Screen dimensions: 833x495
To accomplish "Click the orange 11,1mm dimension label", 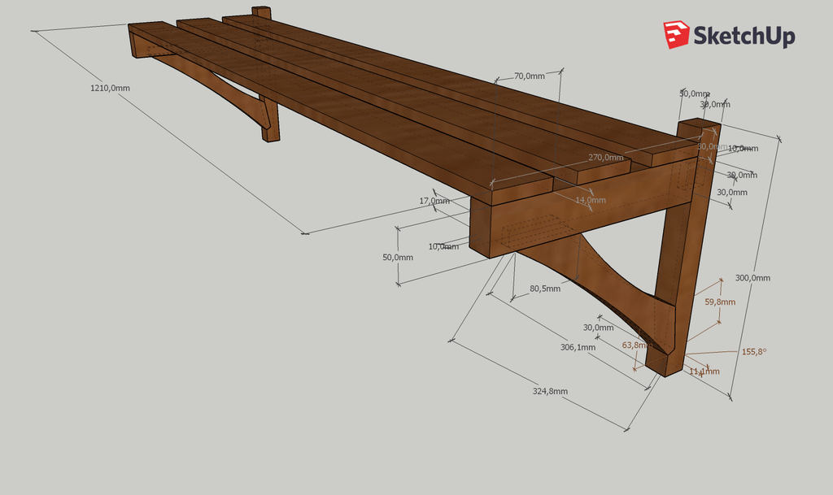I will [x=704, y=371].
